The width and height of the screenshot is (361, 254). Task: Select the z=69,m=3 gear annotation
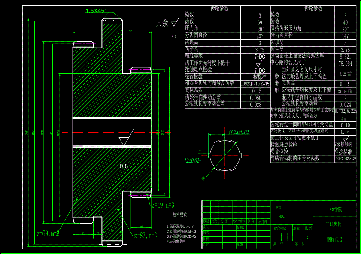48,233
